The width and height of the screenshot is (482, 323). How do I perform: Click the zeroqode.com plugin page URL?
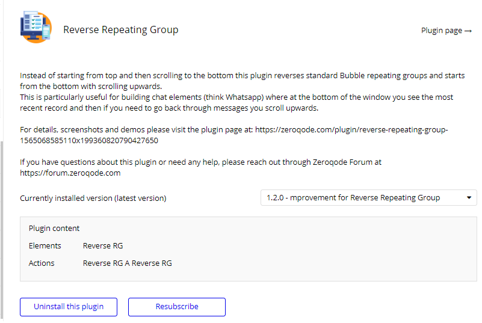pos(233,135)
